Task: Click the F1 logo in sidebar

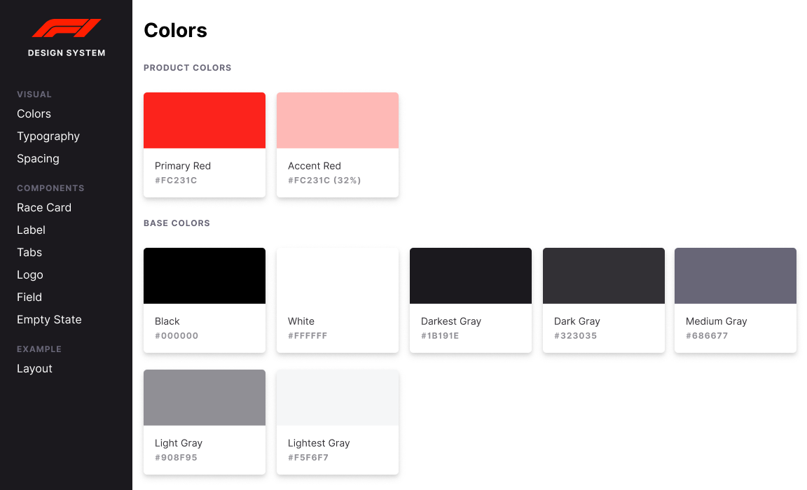Action: click(x=67, y=28)
